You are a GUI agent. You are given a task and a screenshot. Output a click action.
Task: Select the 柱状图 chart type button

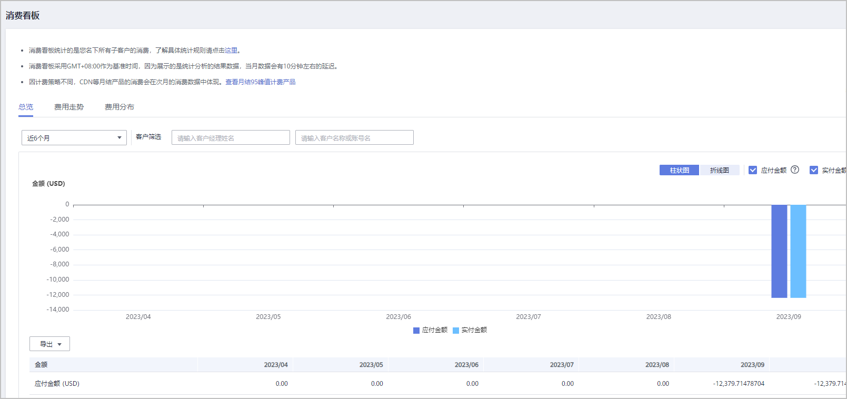pyautogui.click(x=679, y=170)
